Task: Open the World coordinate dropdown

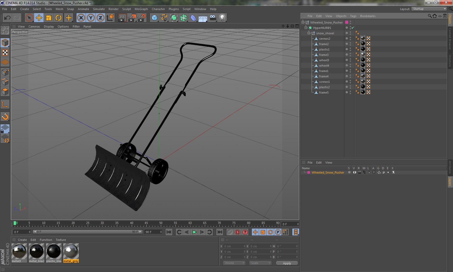Action: (x=234, y=263)
